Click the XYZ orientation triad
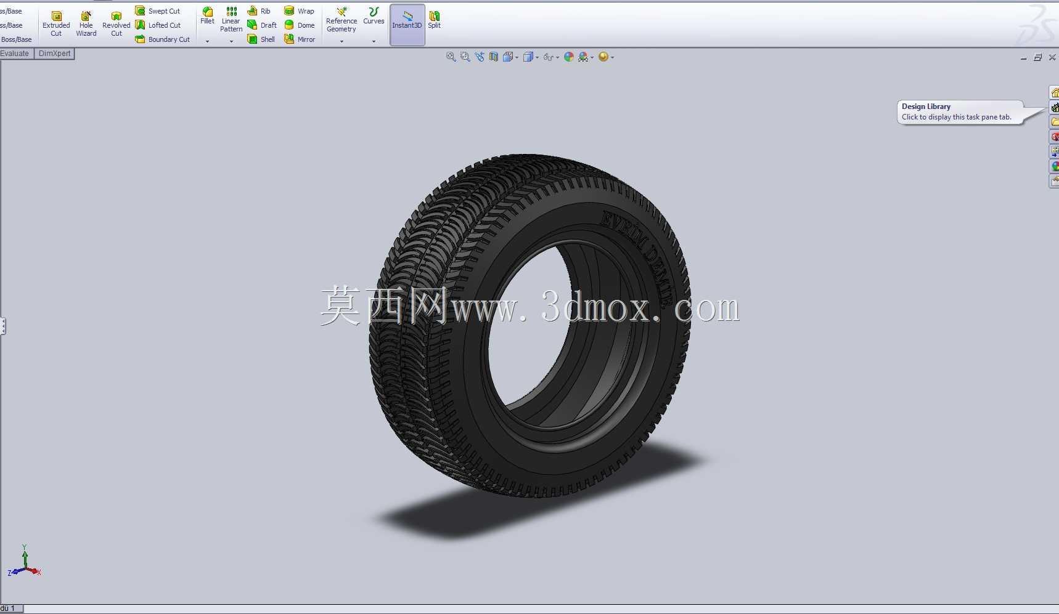 pyautogui.click(x=25, y=562)
